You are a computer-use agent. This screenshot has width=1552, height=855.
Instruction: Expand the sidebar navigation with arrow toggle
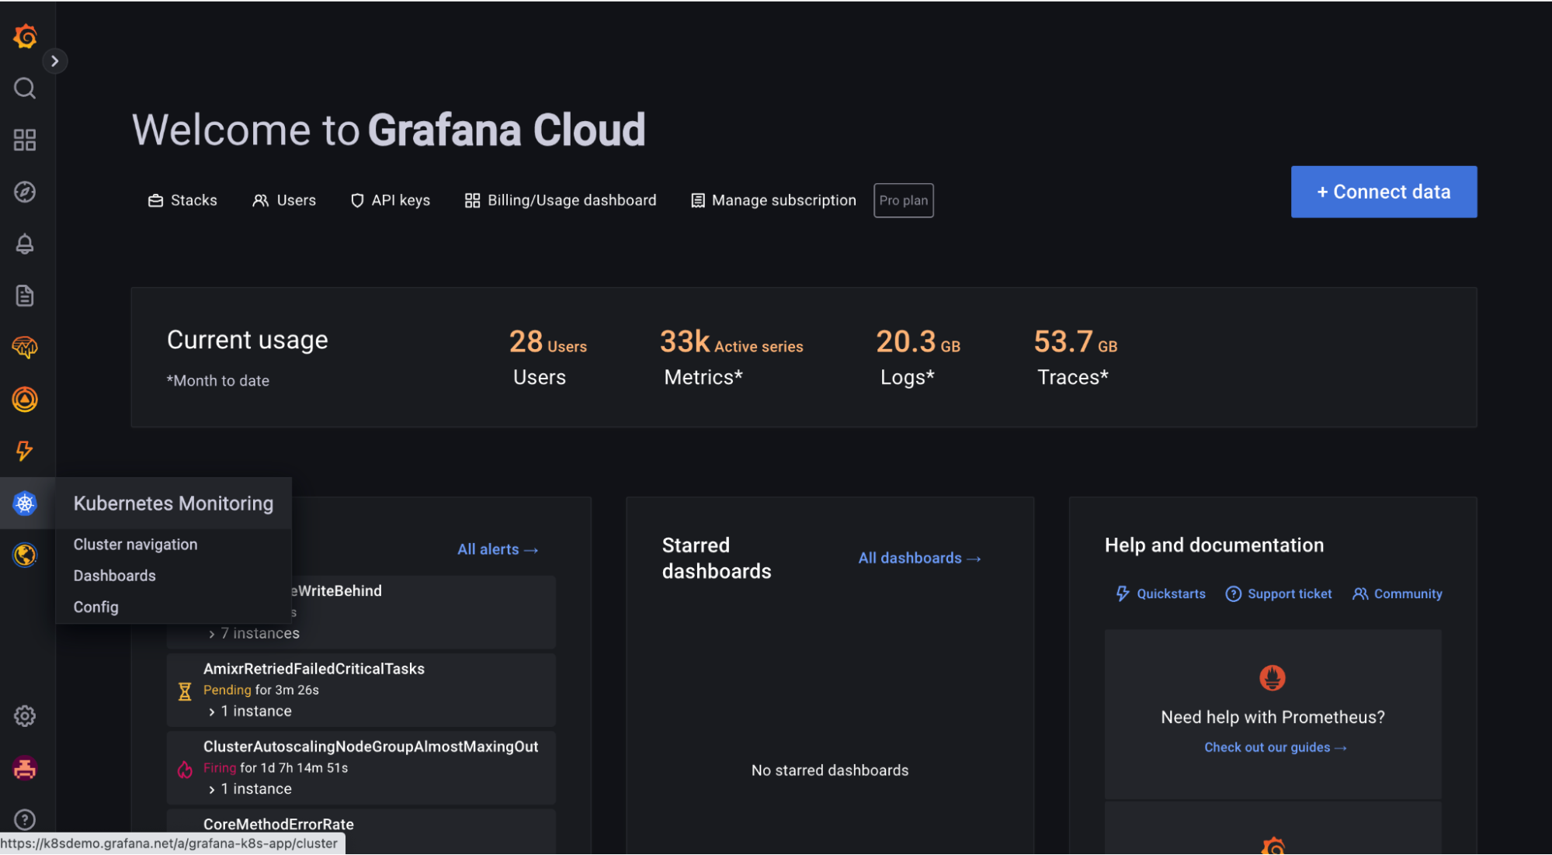(x=54, y=61)
